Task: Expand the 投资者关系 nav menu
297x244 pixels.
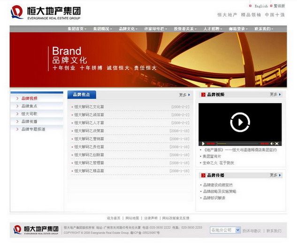Action: coord(185,29)
